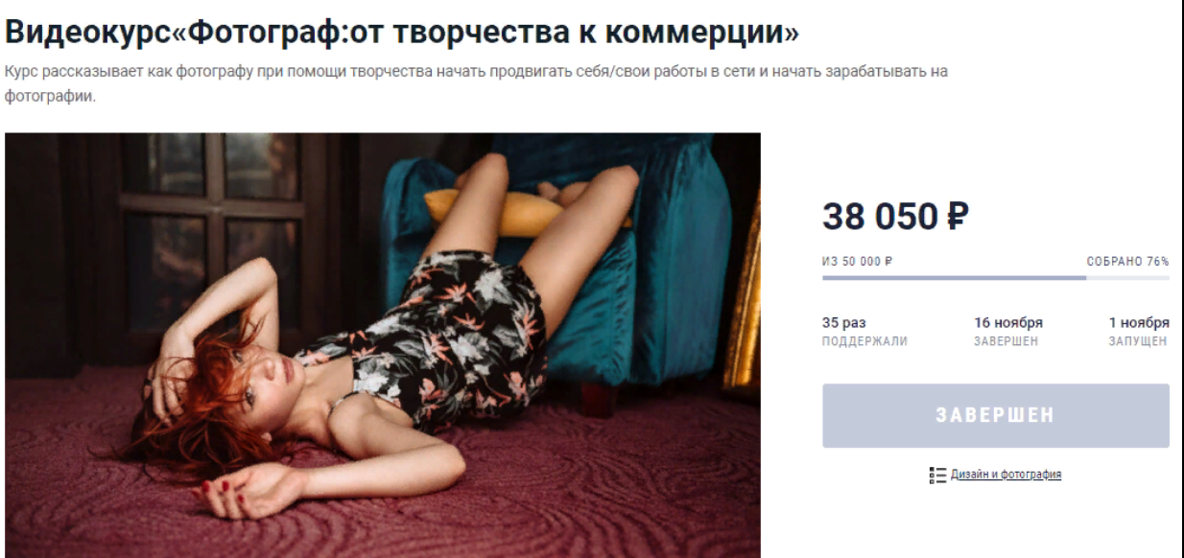Click the ЗАПУЩЕН label under 1 ноября
This screenshot has height=558, width=1184.
1138,340
